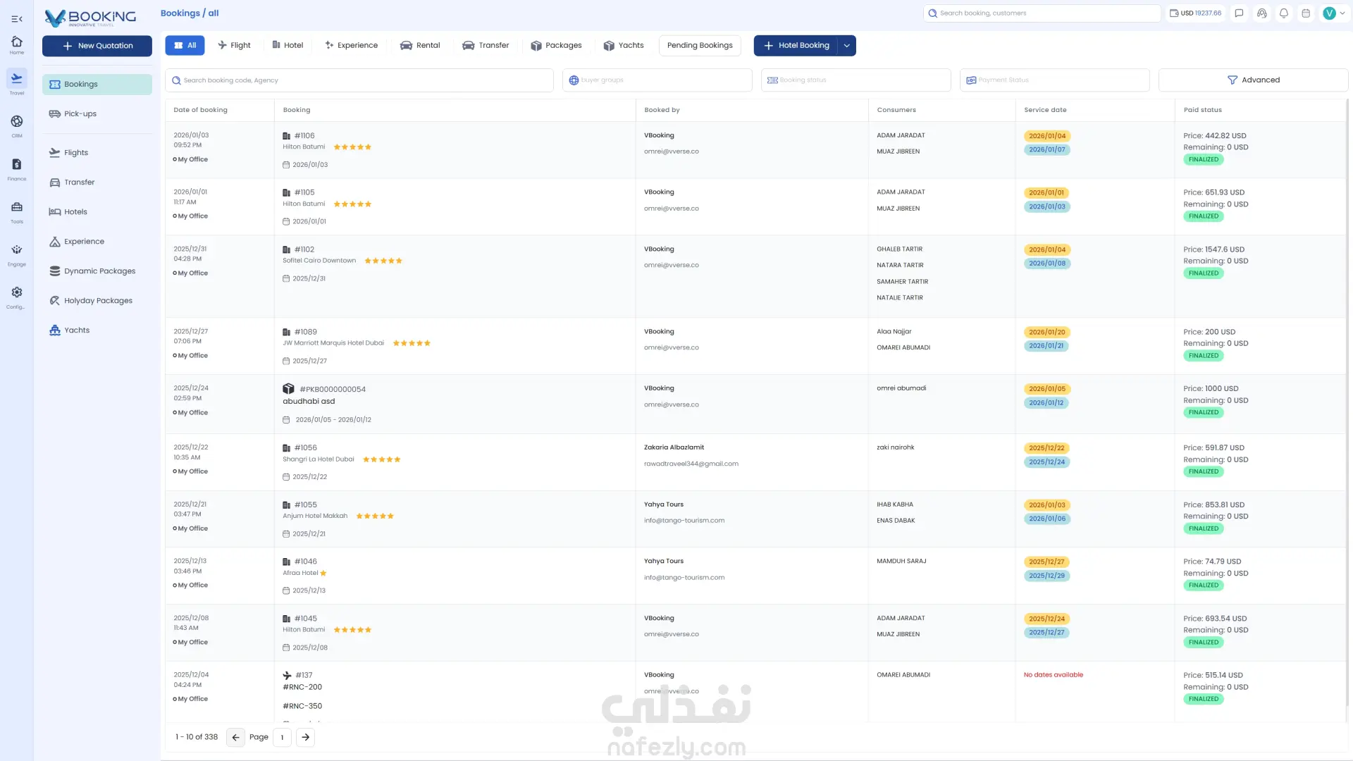Open the chat messages icon
The image size is (1353, 761).
tap(1240, 13)
